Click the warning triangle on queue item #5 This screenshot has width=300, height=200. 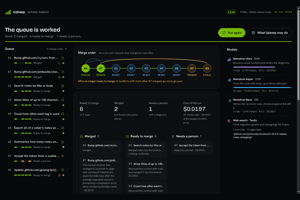pyautogui.click(x=59, y=175)
